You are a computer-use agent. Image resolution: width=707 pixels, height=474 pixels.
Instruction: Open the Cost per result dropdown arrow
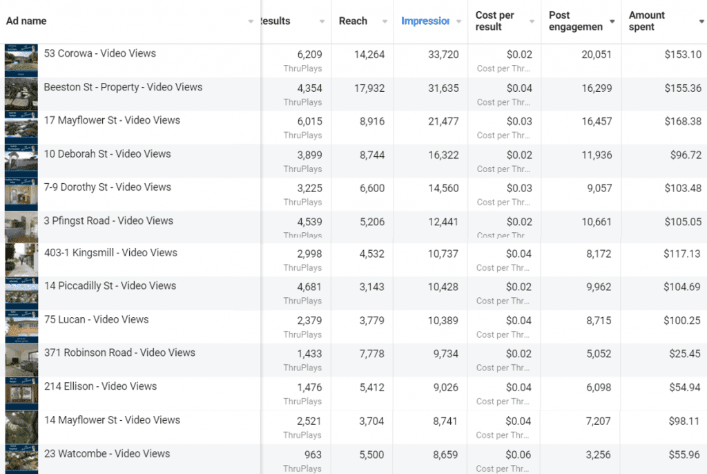(x=532, y=21)
